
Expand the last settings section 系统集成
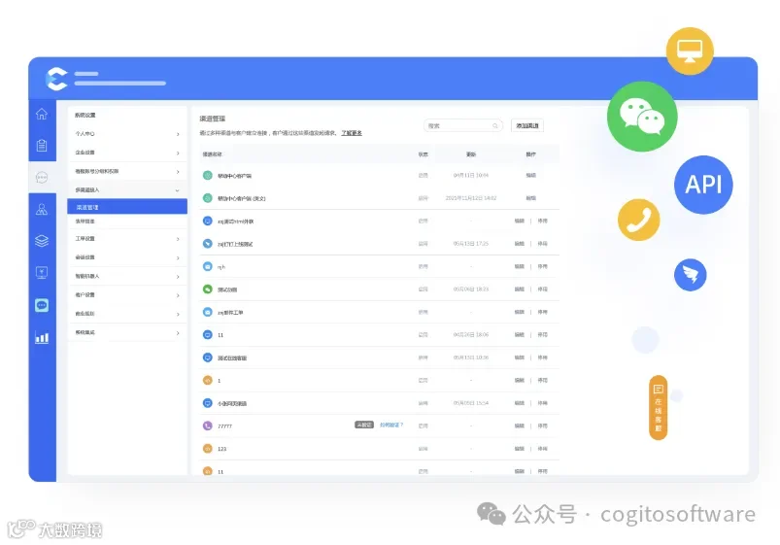[127, 332]
